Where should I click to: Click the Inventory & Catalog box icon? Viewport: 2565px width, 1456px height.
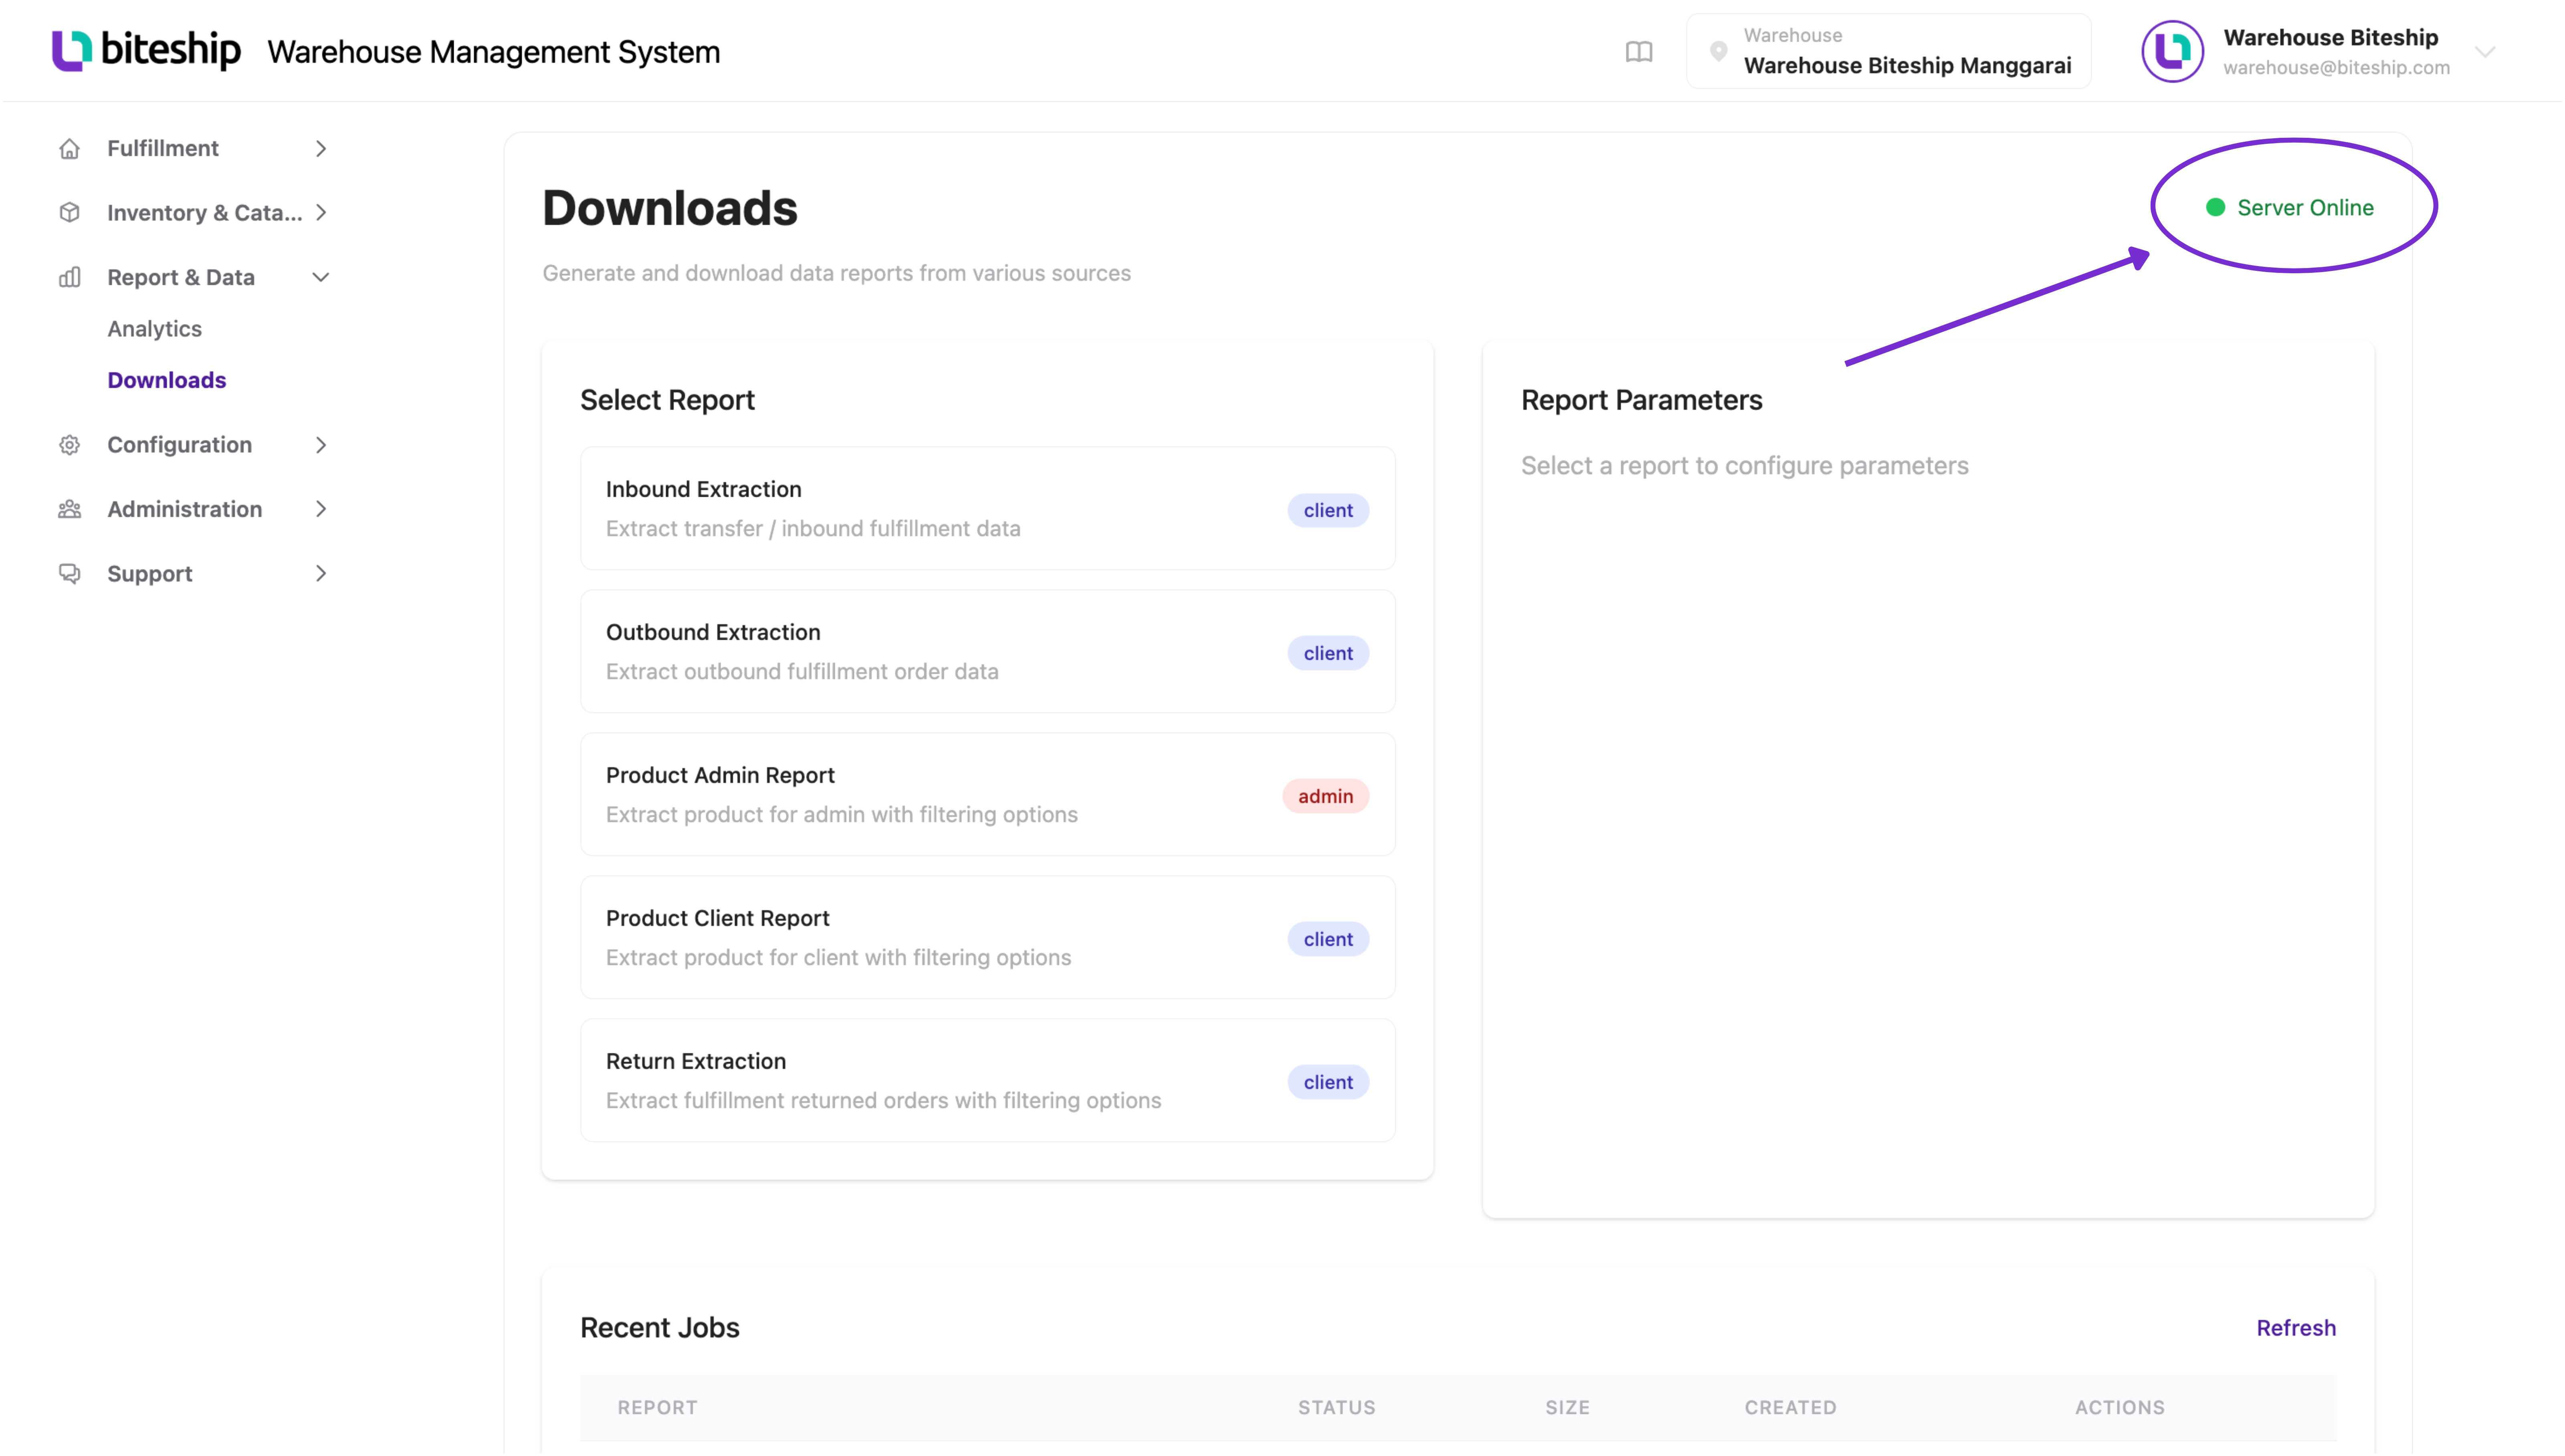click(x=69, y=212)
